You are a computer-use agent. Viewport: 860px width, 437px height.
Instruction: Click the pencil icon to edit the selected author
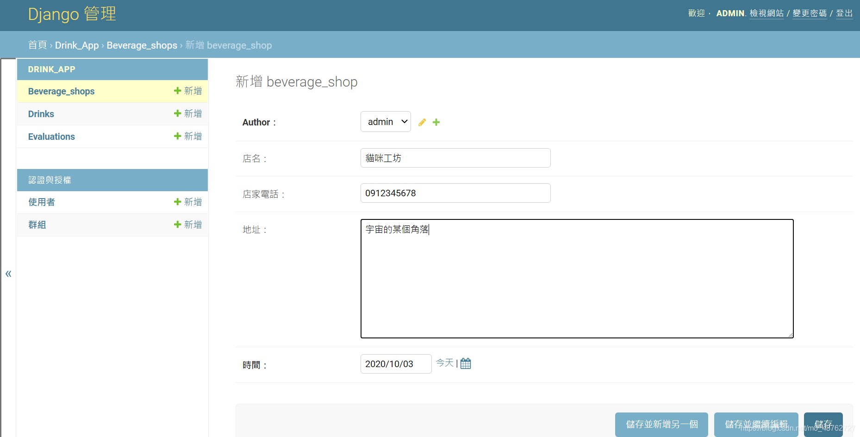pyautogui.click(x=422, y=122)
